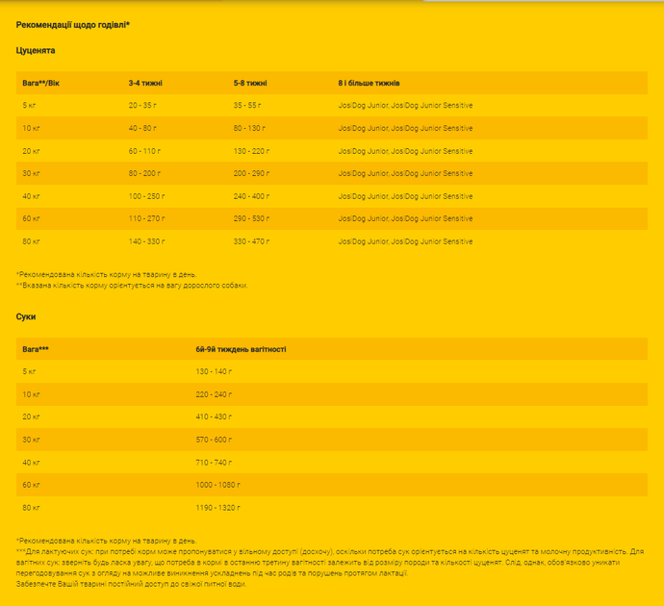This screenshot has width=664, height=606.
Task: Select the 'Суки' section title
Action: coord(26,316)
